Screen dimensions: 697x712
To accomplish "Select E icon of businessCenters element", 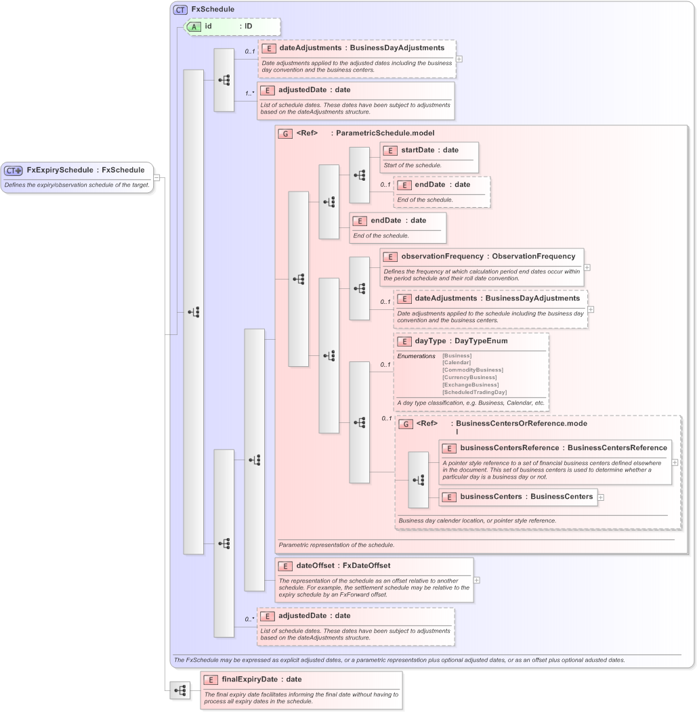I will (x=449, y=497).
